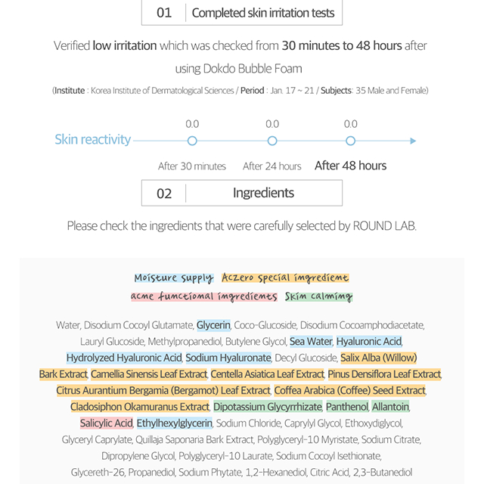Click the highlighted Panthenol ingredient
484x484 pixels.
(x=347, y=407)
